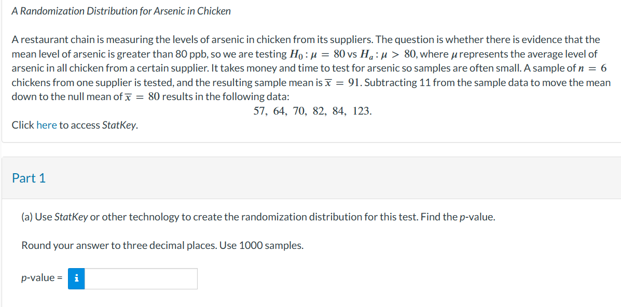621x307 pixels.
Task: Click the '(a) Use StatKey' instruction sentence
Action: click(x=258, y=217)
